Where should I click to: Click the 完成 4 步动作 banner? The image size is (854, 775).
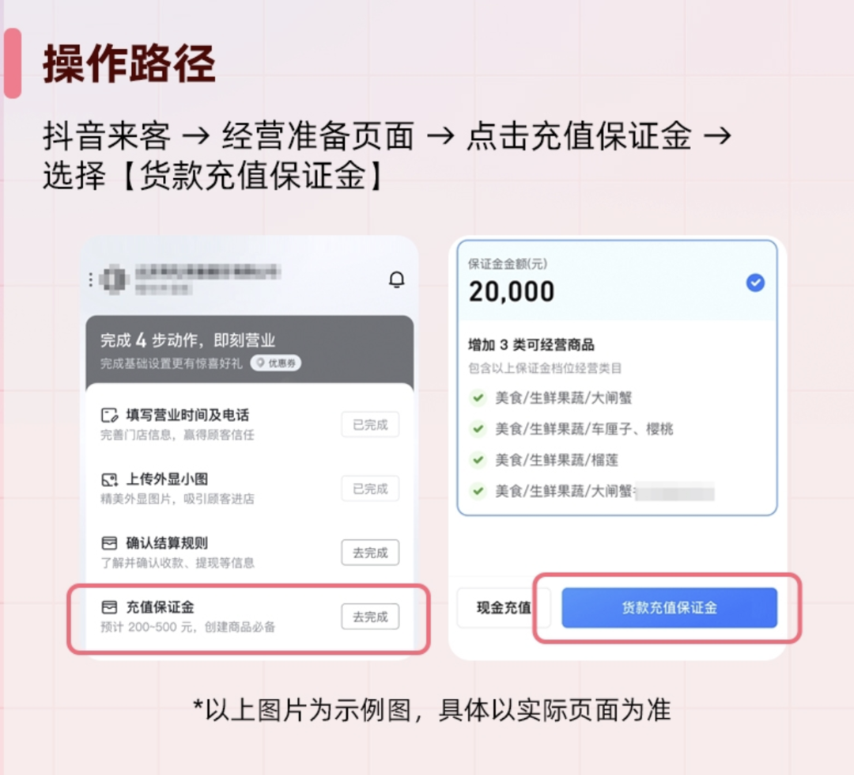249,350
